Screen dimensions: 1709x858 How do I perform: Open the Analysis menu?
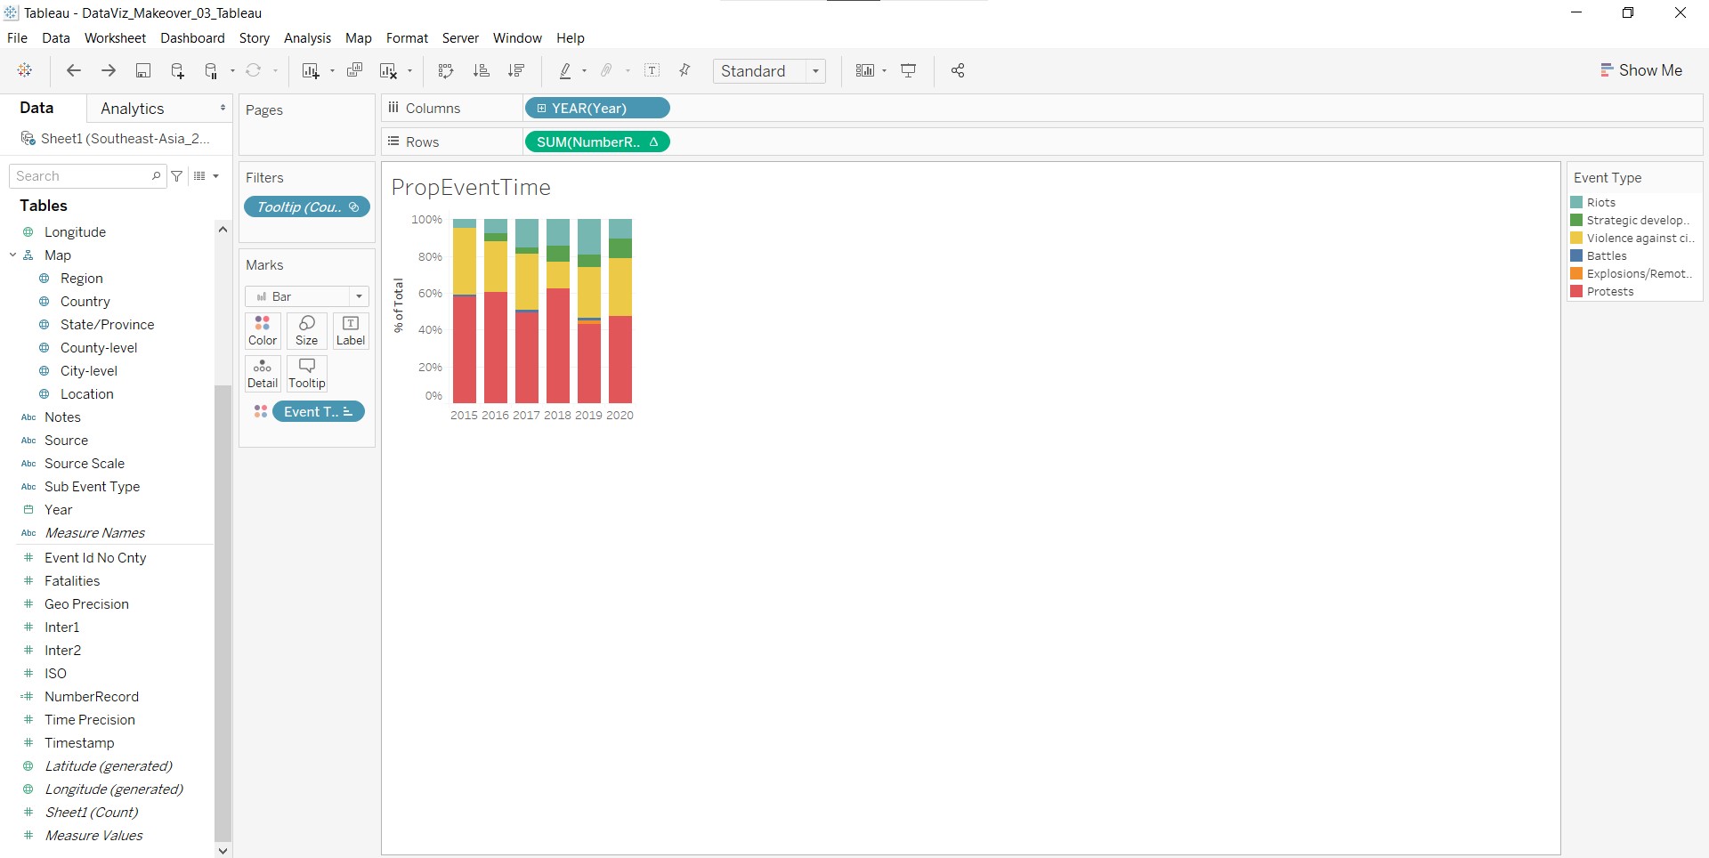click(307, 38)
